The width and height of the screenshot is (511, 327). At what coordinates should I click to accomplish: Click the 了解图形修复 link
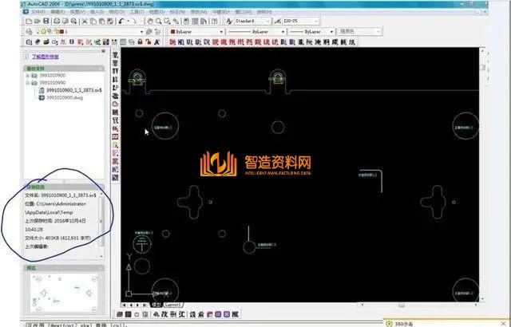coord(46,57)
